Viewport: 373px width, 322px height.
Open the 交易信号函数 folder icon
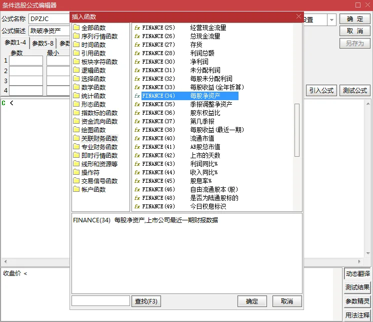click(76, 181)
